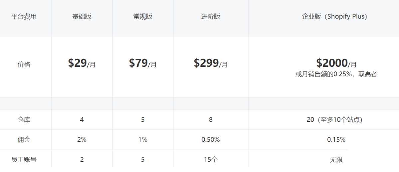399x172 pixels.
Task: Click the 佣金 row label
Action: 24,139
